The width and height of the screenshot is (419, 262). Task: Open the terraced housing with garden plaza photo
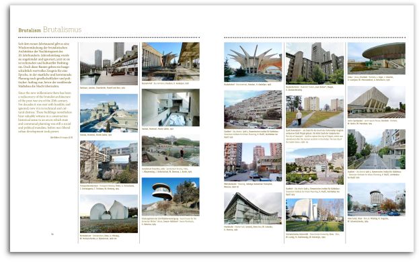[x=315, y=166]
